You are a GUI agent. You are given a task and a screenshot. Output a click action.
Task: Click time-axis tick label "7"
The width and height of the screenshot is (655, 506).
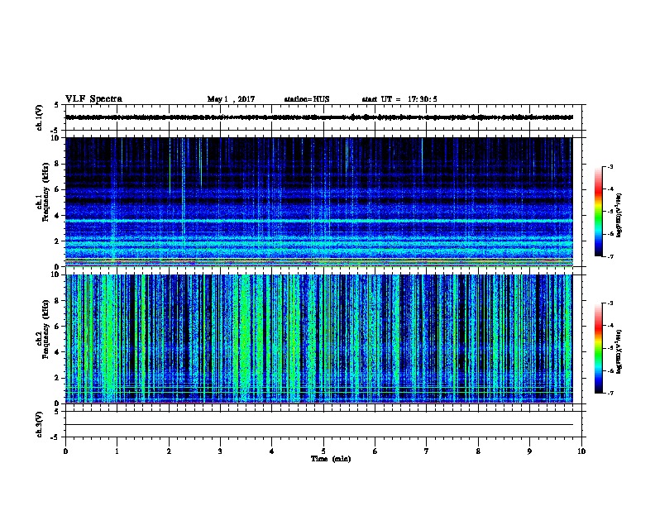click(x=427, y=451)
